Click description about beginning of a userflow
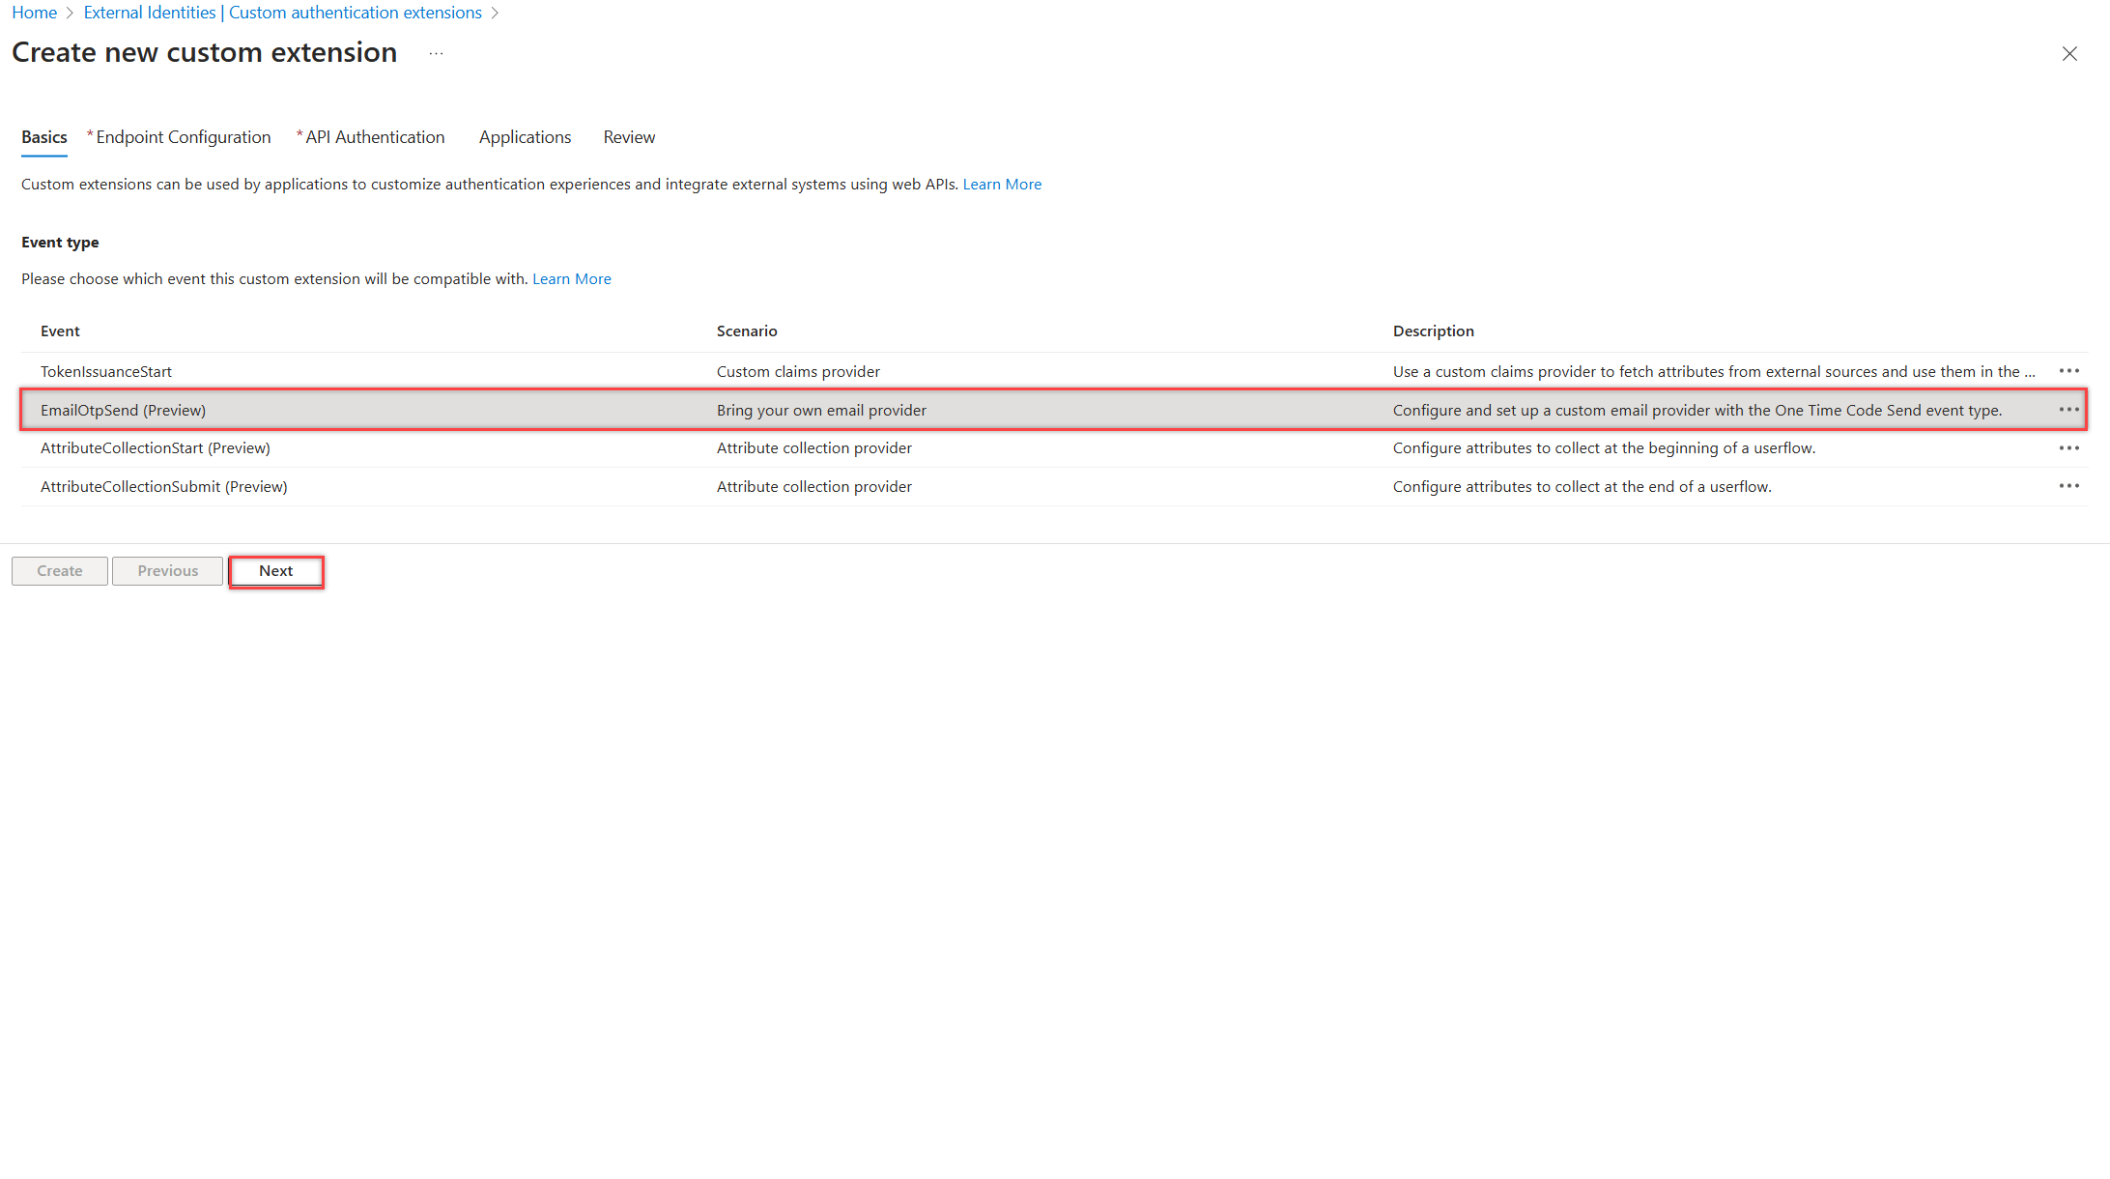 coord(1604,448)
